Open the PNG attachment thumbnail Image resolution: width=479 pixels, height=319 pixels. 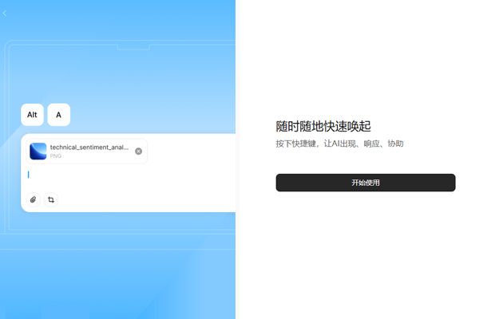click(38, 151)
